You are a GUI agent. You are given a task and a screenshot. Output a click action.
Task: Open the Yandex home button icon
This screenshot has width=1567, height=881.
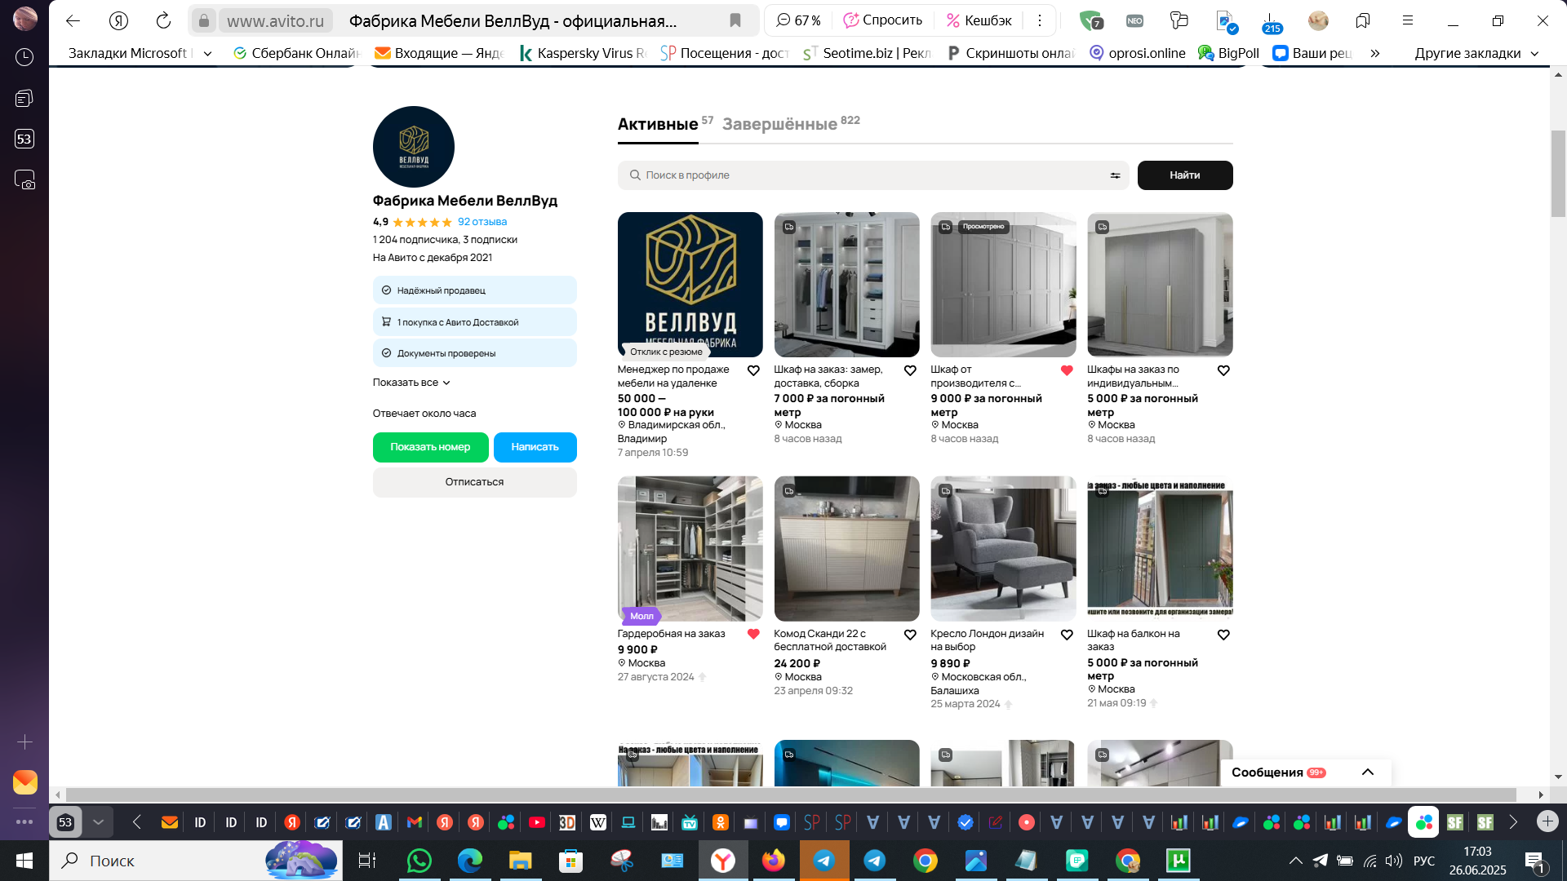point(118,20)
